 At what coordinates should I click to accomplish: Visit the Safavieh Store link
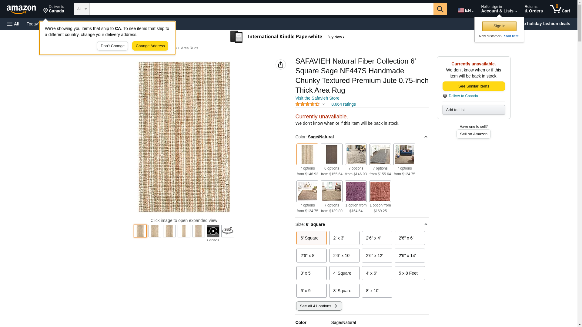(317, 98)
